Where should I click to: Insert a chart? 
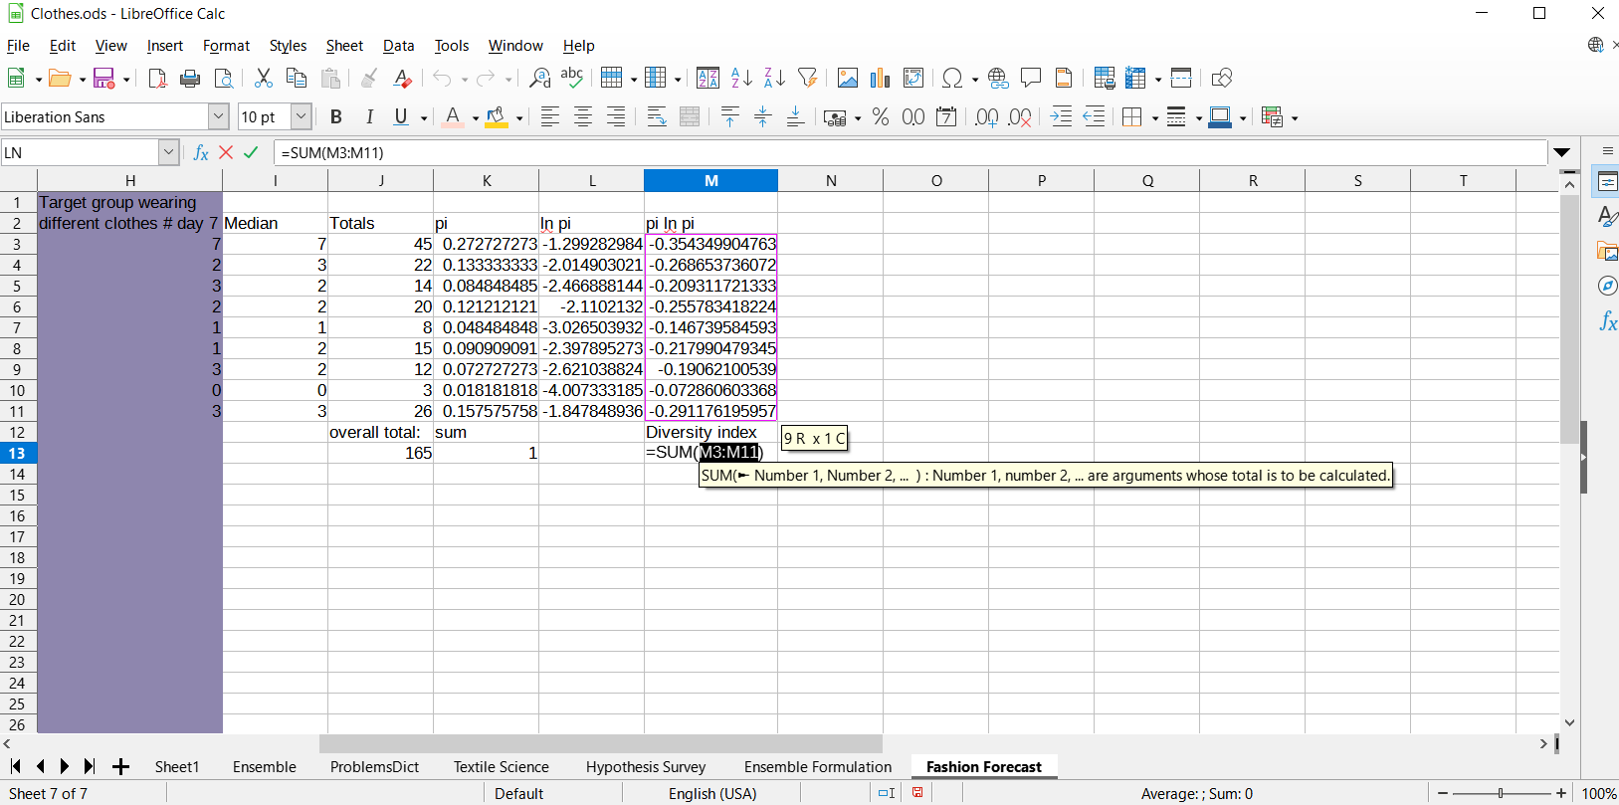coord(881,78)
